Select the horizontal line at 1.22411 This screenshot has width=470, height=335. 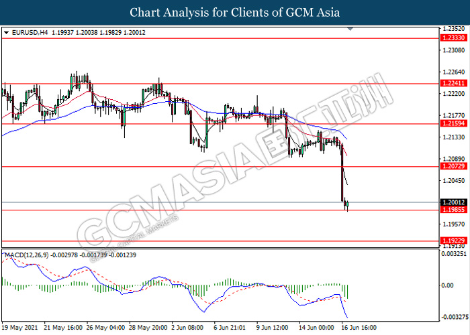click(x=220, y=84)
